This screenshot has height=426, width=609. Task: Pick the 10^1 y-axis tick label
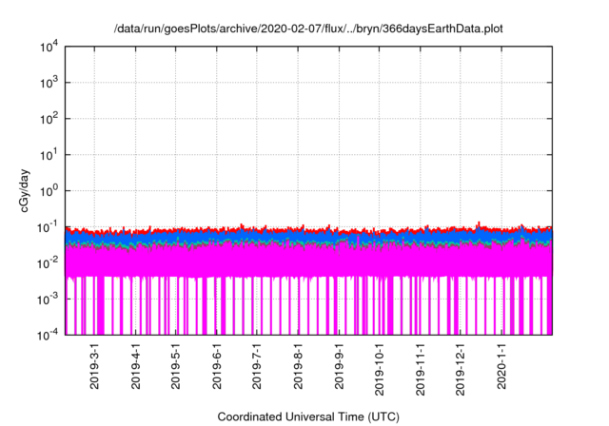pyautogui.click(x=49, y=154)
